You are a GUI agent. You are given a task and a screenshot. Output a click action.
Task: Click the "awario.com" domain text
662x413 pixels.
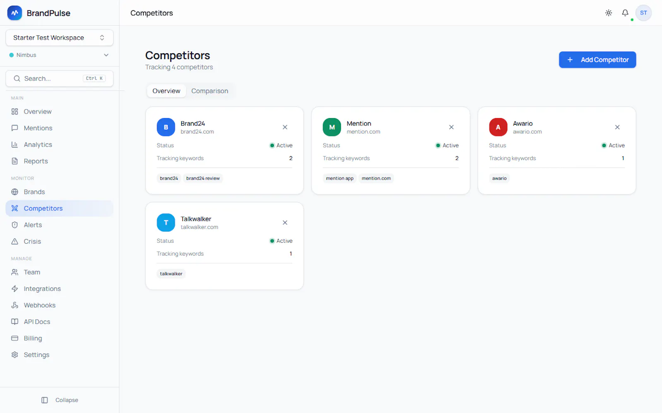click(527, 132)
